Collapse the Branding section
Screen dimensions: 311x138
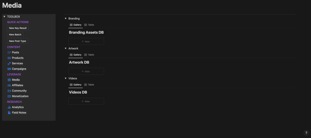pyautogui.click(x=66, y=19)
